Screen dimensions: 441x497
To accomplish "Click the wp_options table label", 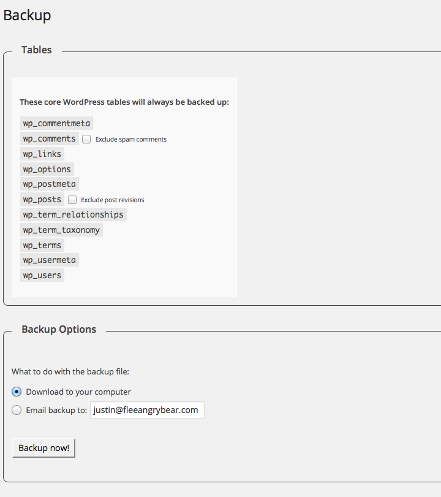I will [47, 169].
